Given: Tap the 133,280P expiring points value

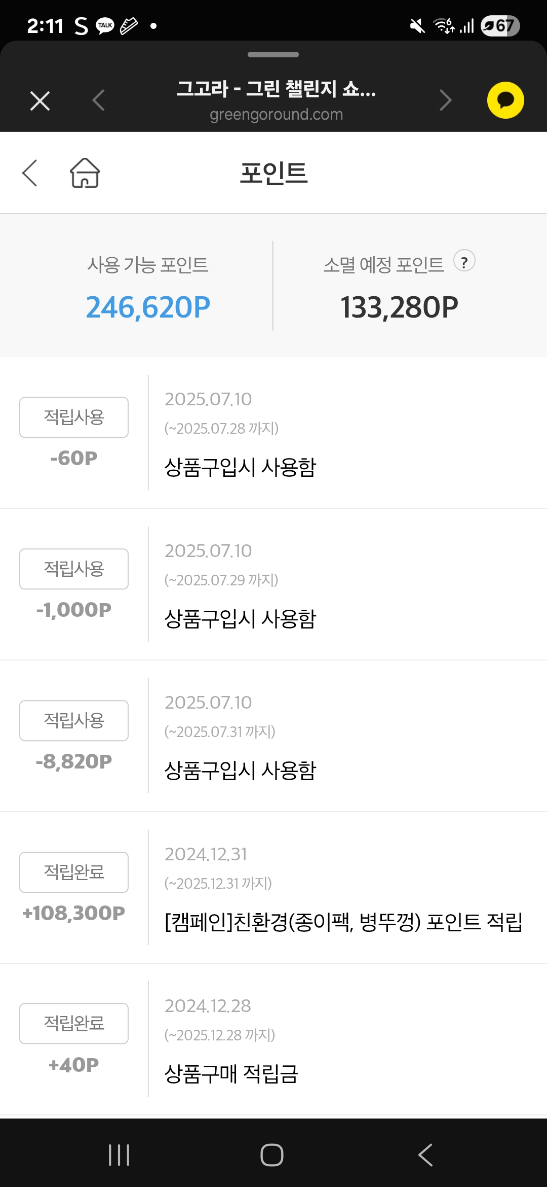Looking at the screenshot, I should [399, 307].
